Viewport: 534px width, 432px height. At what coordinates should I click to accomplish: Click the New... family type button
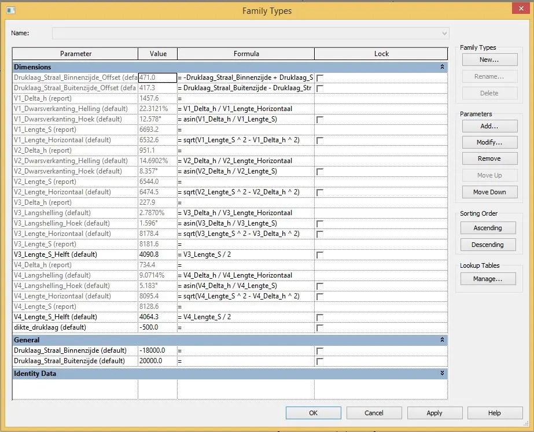coord(489,60)
